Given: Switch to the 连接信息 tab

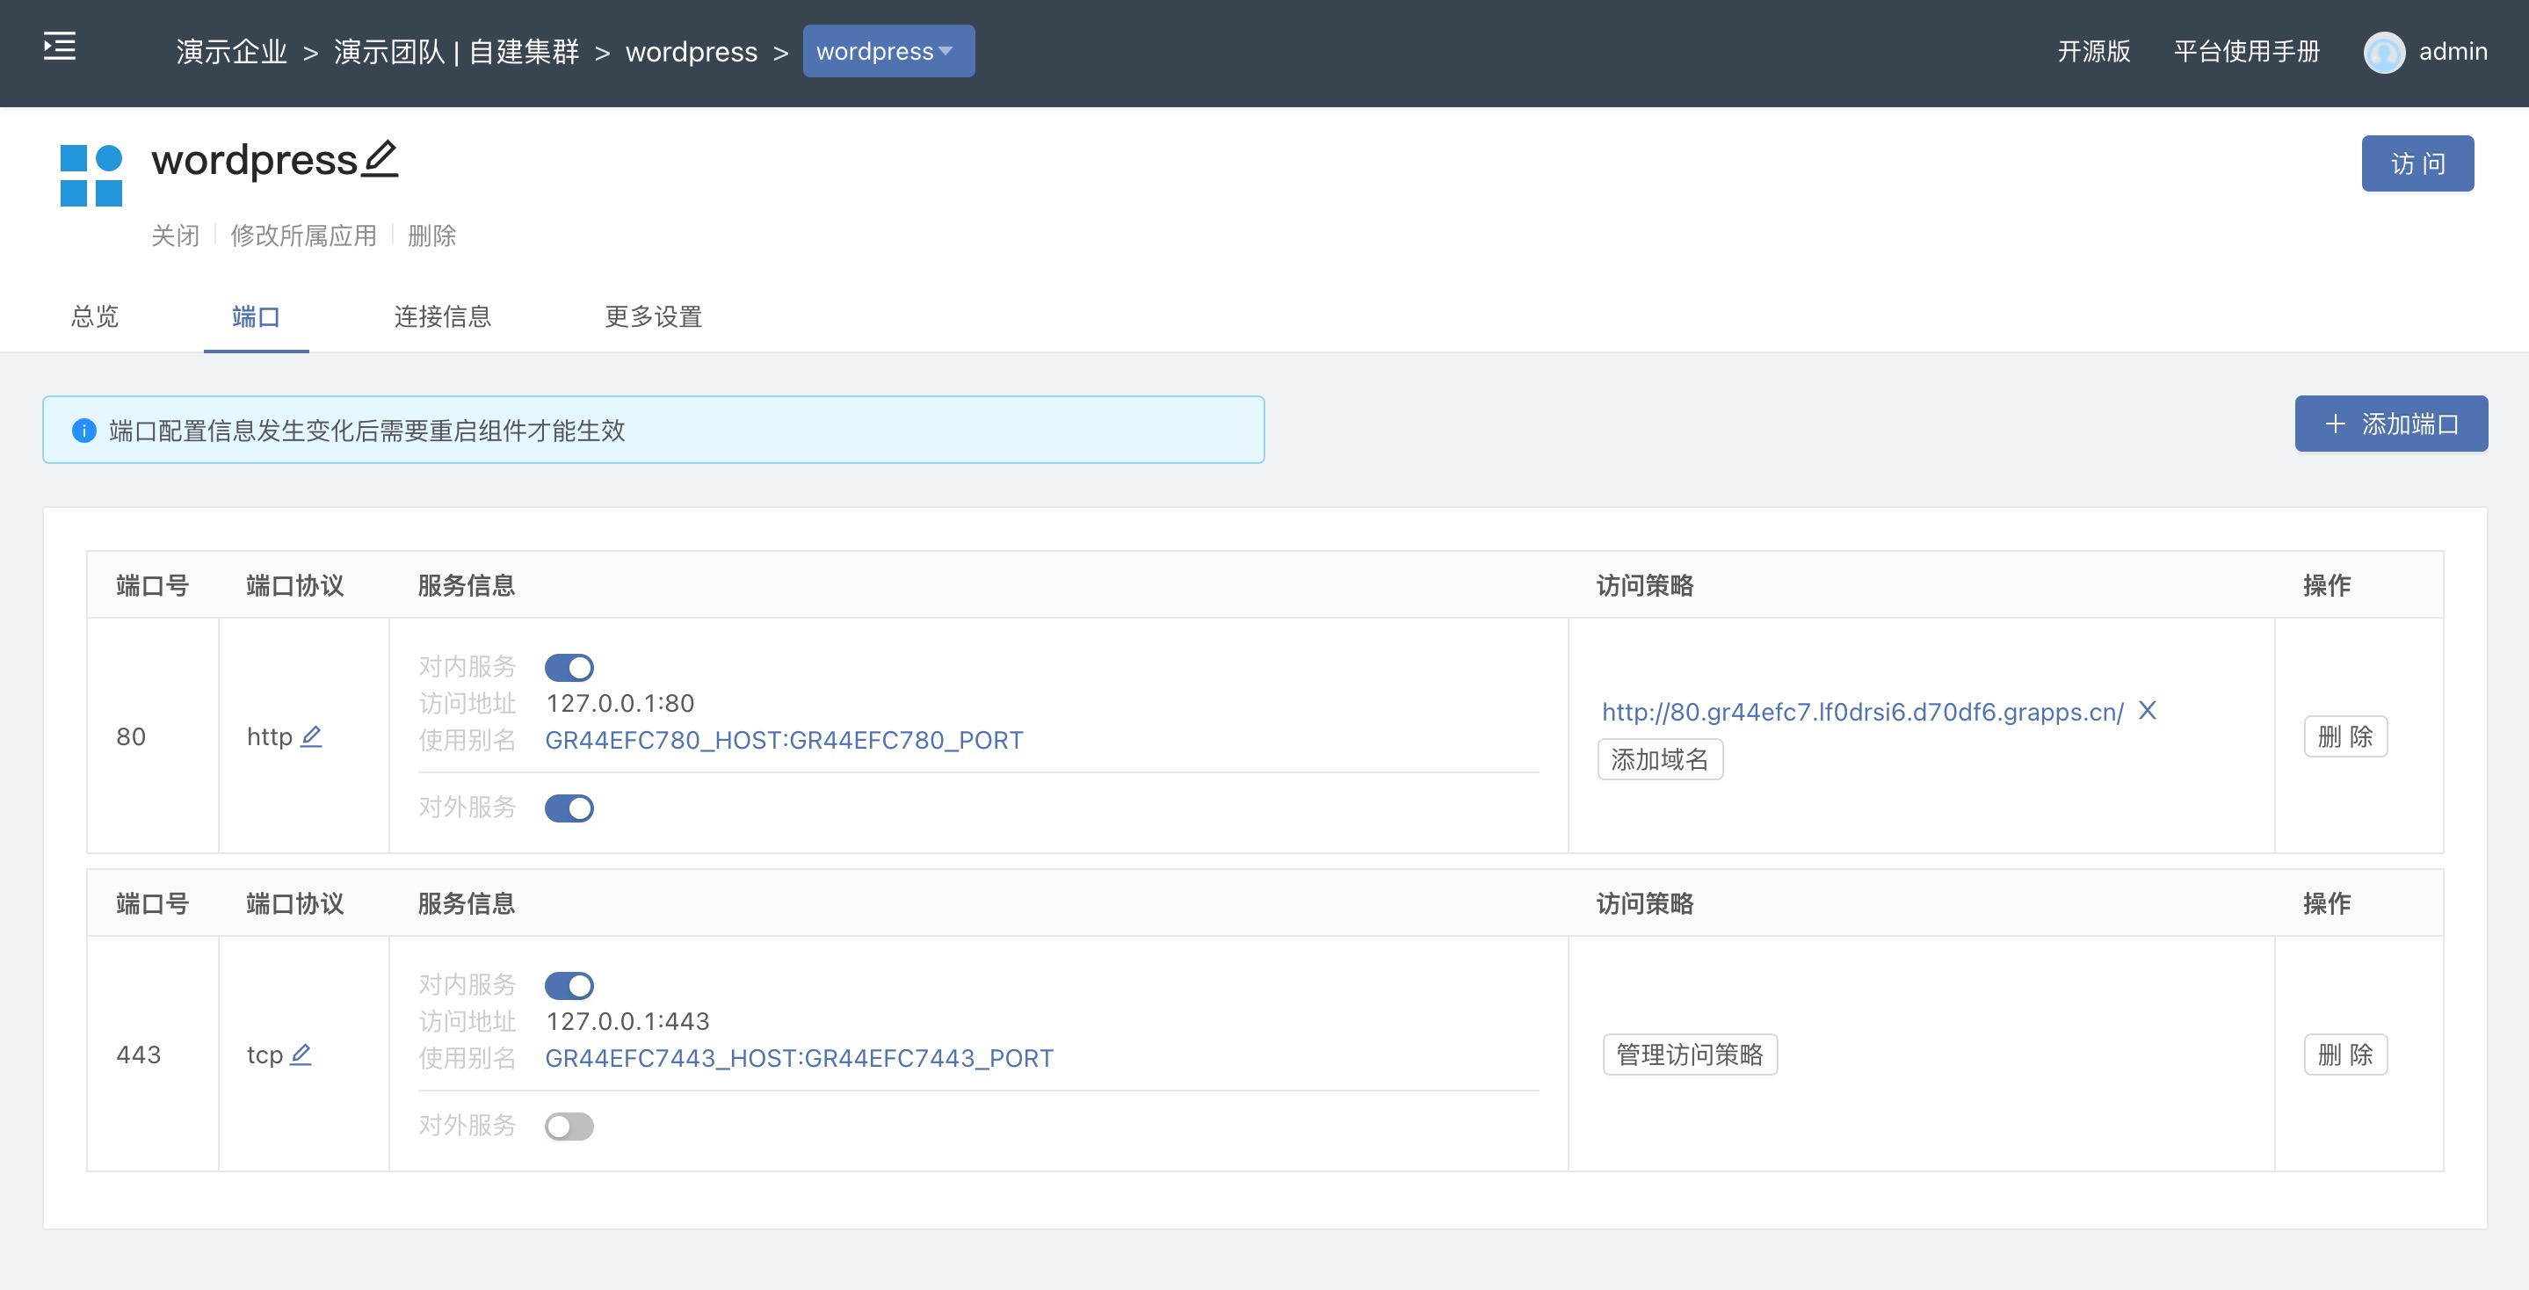Looking at the screenshot, I should point(442,316).
